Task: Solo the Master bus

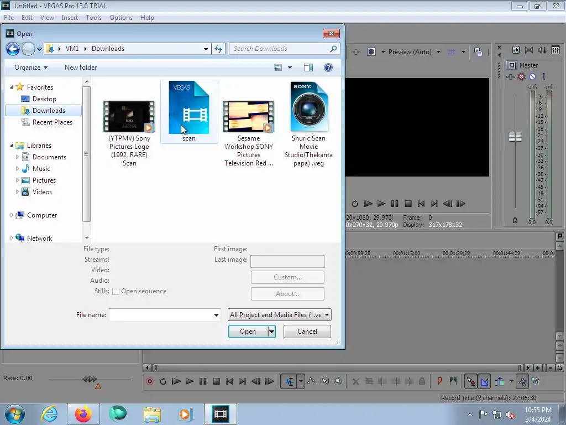Action: point(544,76)
